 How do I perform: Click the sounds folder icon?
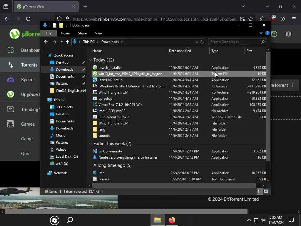click(x=95, y=135)
